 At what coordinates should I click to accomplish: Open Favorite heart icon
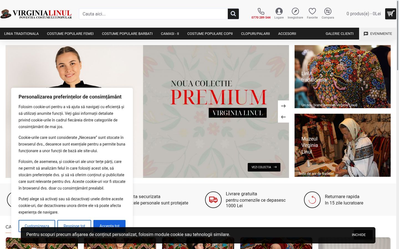point(312,11)
